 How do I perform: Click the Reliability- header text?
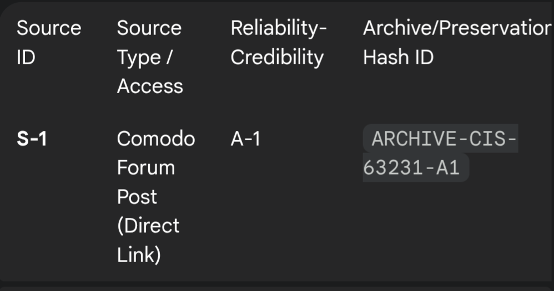[x=279, y=28]
